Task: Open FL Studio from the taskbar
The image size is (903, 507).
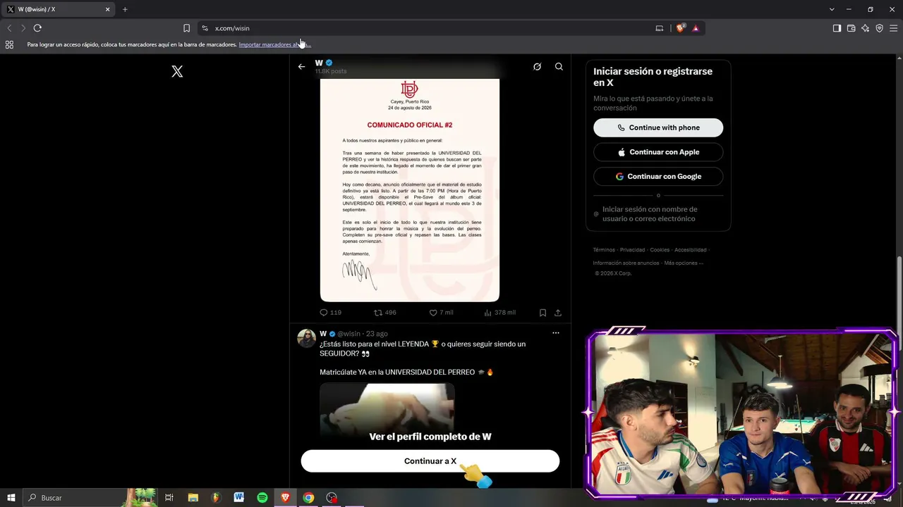Action: pyautogui.click(x=216, y=498)
